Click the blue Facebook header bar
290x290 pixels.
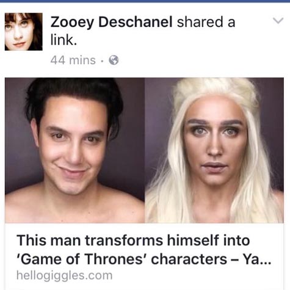(x=145, y=1)
